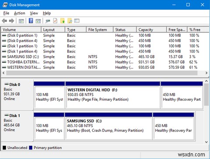
Task: Click drive icon of Disk 0 partition 4 row
Action: pyautogui.click(x=4, y=41)
